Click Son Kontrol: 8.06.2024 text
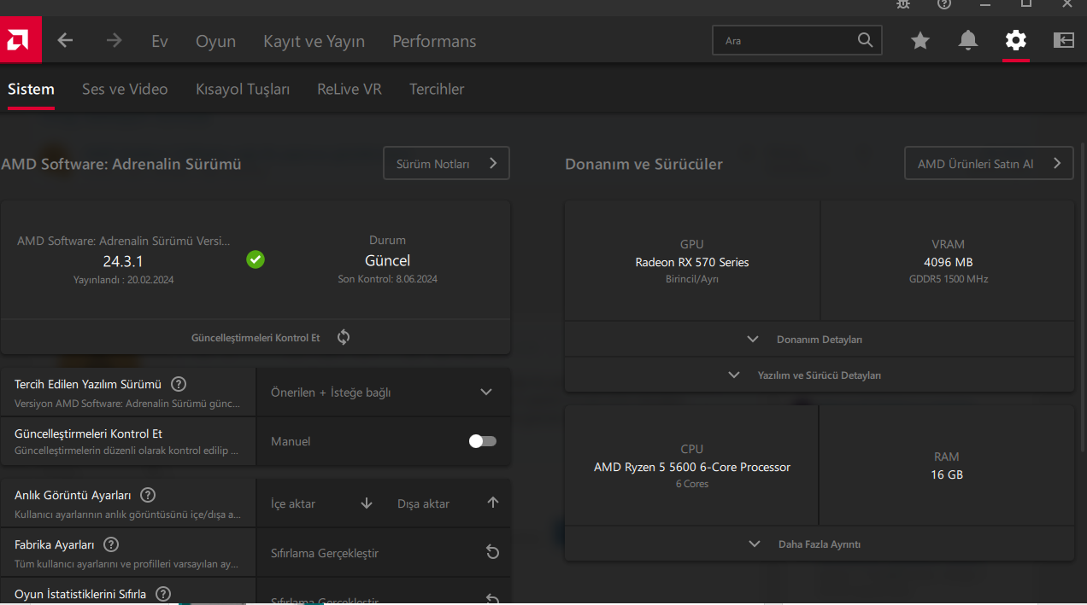 click(387, 279)
